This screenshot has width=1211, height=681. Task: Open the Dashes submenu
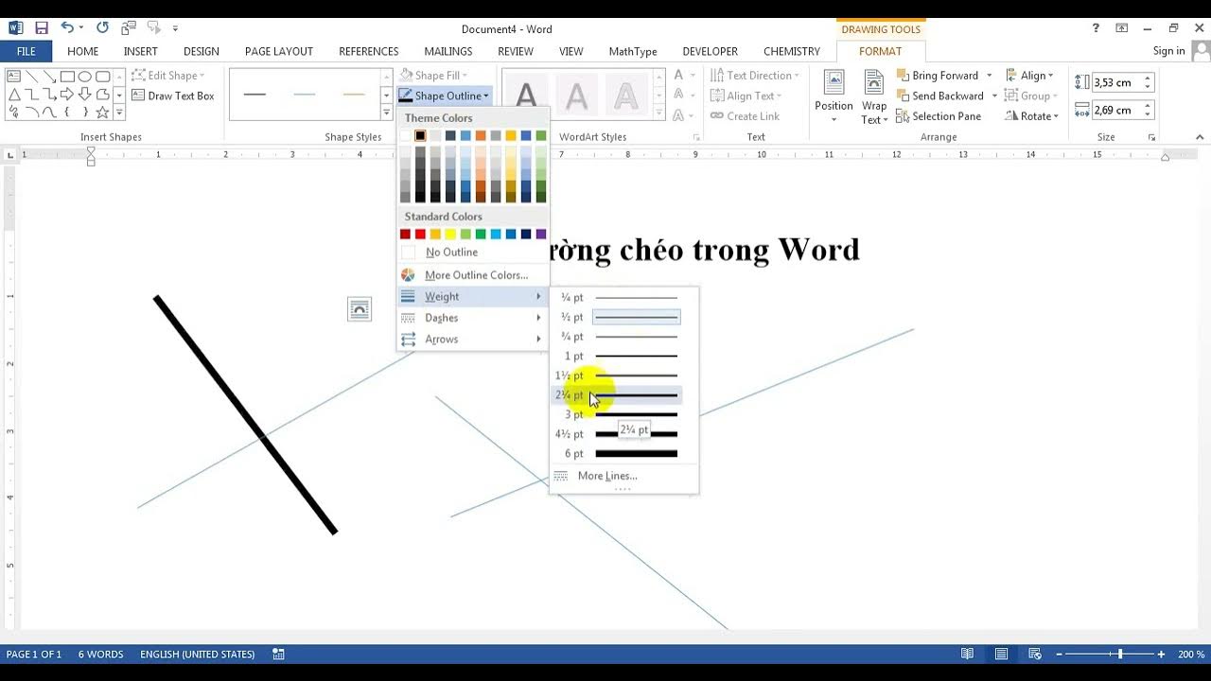pyautogui.click(x=472, y=318)
